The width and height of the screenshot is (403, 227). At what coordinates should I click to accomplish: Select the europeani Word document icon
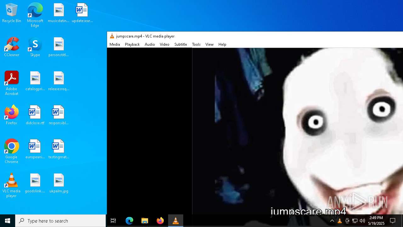tap(35, 149)
